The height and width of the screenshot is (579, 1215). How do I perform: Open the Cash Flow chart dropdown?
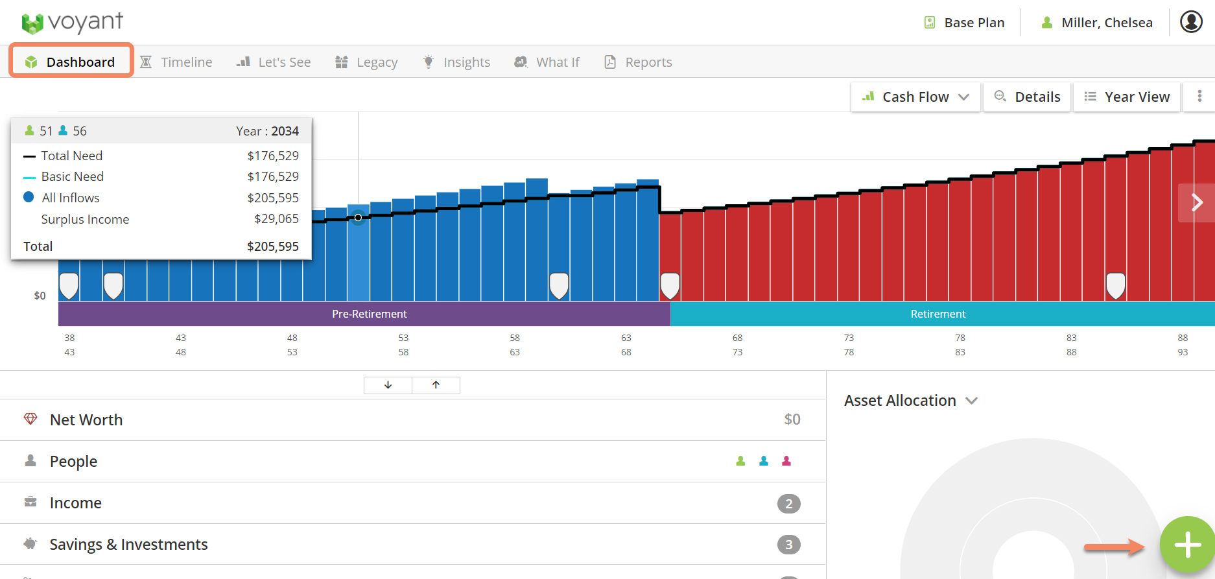pos(915,97)
